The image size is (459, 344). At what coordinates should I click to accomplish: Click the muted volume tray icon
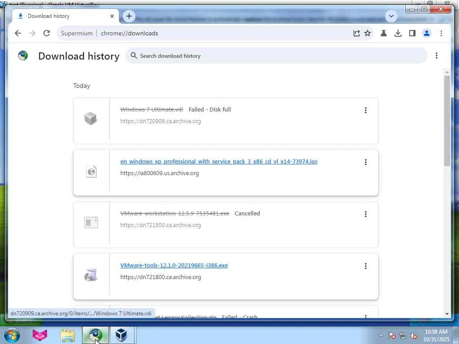(x=414, y=335)
